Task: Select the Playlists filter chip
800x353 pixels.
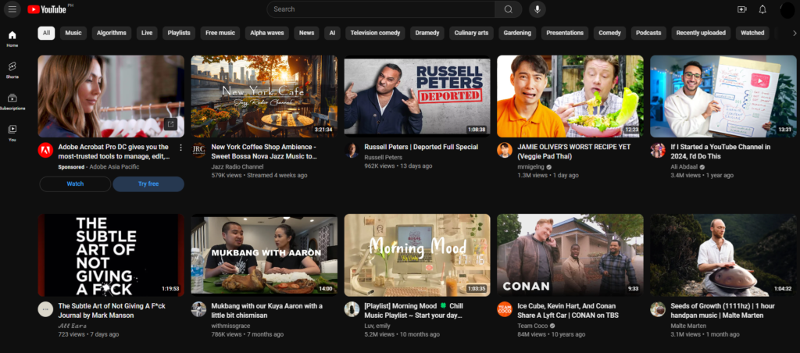Action: click(179, 33)
